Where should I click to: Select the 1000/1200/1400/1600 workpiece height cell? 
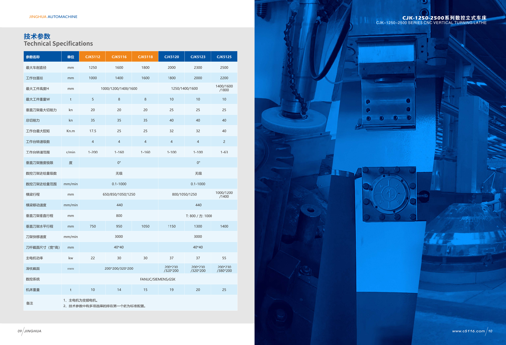coord(119,88)
